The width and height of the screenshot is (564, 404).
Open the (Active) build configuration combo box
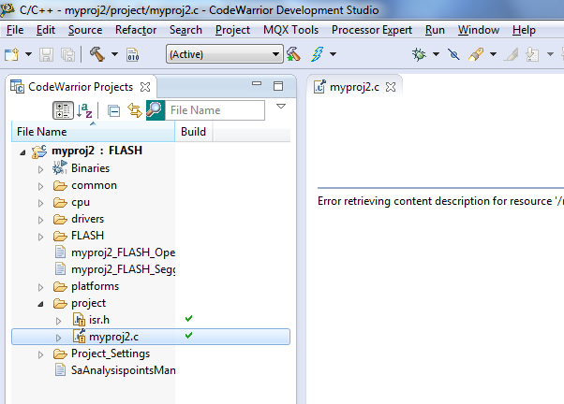pos(225,54)
